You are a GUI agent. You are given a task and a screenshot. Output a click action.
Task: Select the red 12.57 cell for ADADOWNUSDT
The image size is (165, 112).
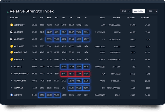coord(79,74)
